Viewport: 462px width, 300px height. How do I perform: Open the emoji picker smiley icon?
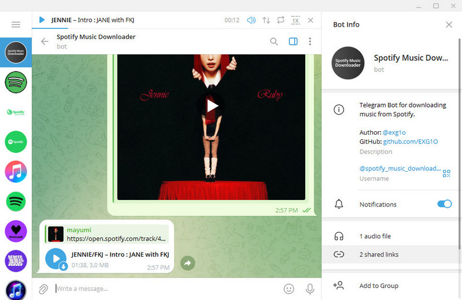(x=289, y=289)
